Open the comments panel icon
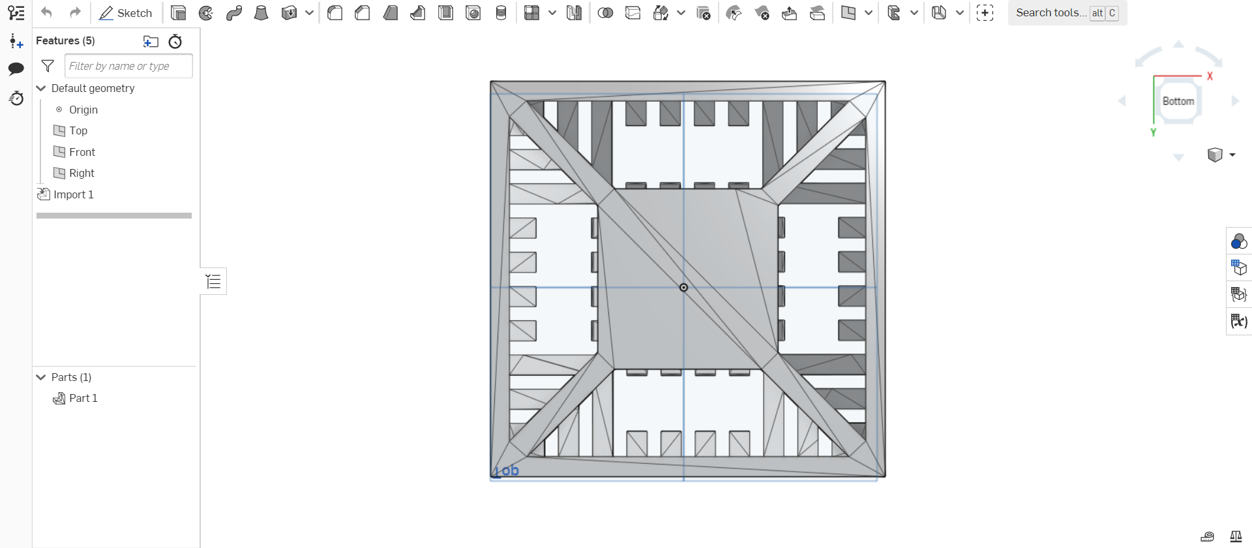Screen dimensions: 1252x548 coord(16,69)
